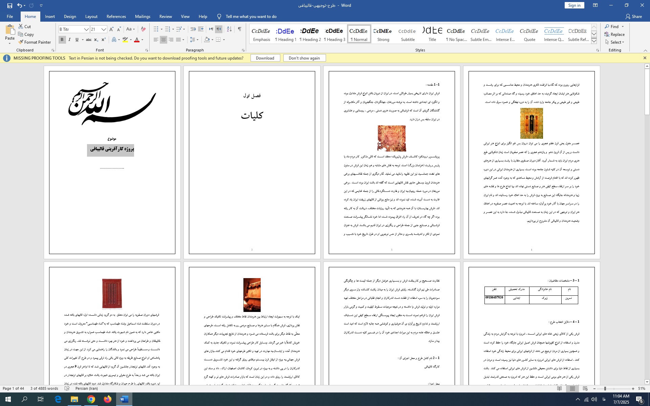Click the Clear All Formatting icon
650x406 pixels.
(x=143, y=29)
